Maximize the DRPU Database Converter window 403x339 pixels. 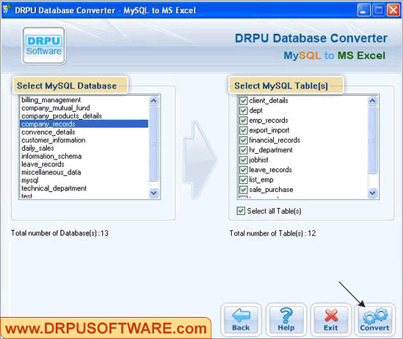379,10
